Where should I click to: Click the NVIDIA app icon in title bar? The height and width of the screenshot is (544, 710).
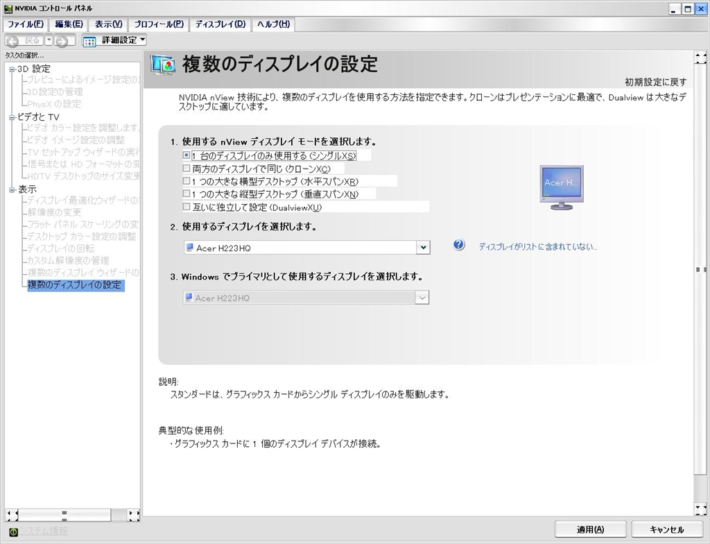[8, 8]
